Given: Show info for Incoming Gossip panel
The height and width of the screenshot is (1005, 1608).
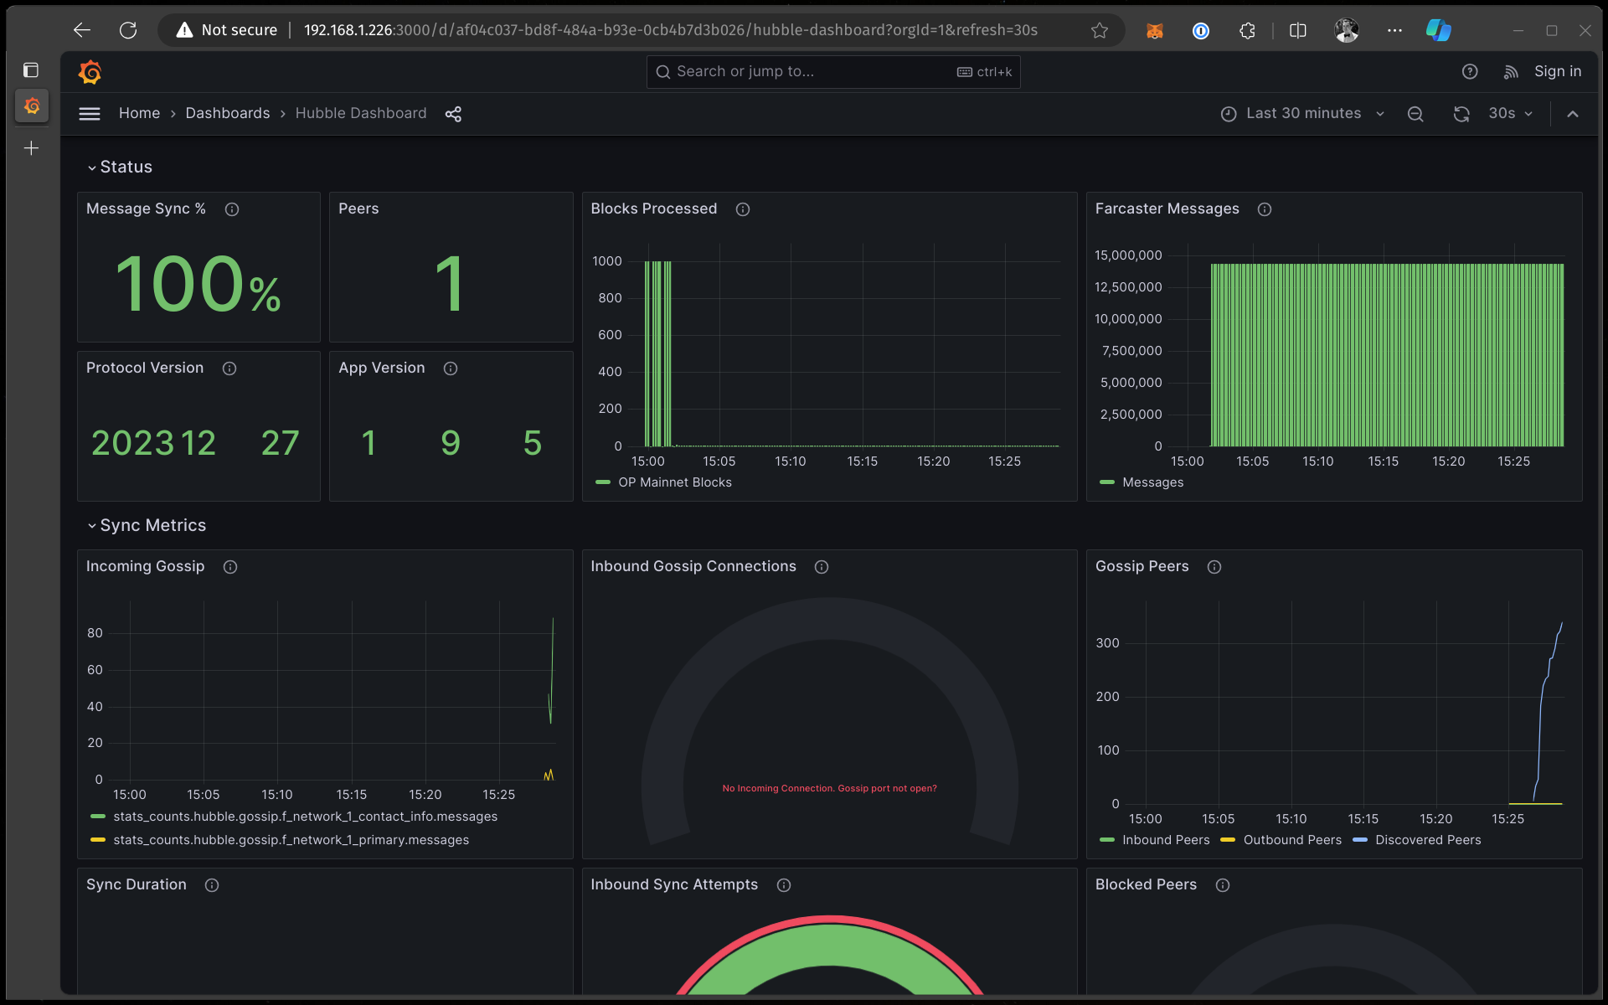Looking at the screenshot, I should [x=230, y=567].
